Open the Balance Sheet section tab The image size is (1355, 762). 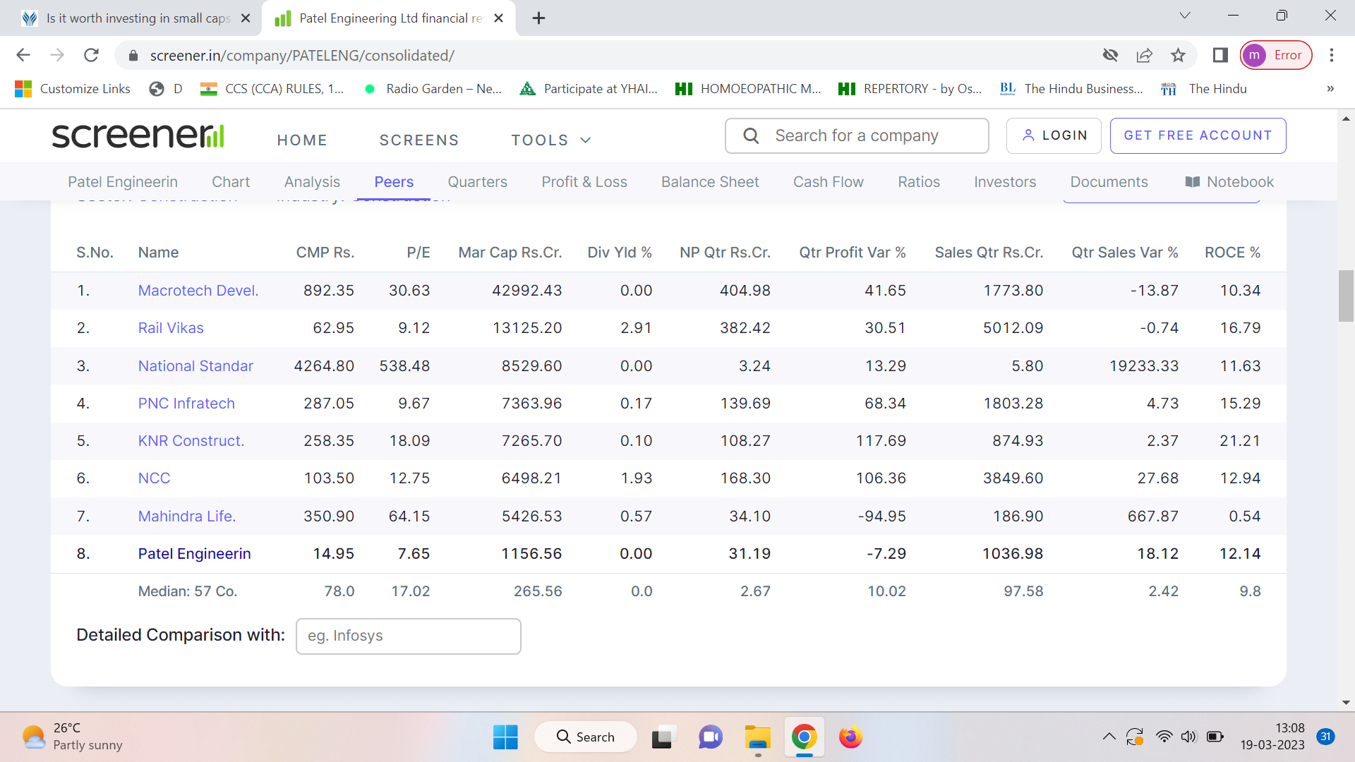pyautogui.click(x=709, y=182)
